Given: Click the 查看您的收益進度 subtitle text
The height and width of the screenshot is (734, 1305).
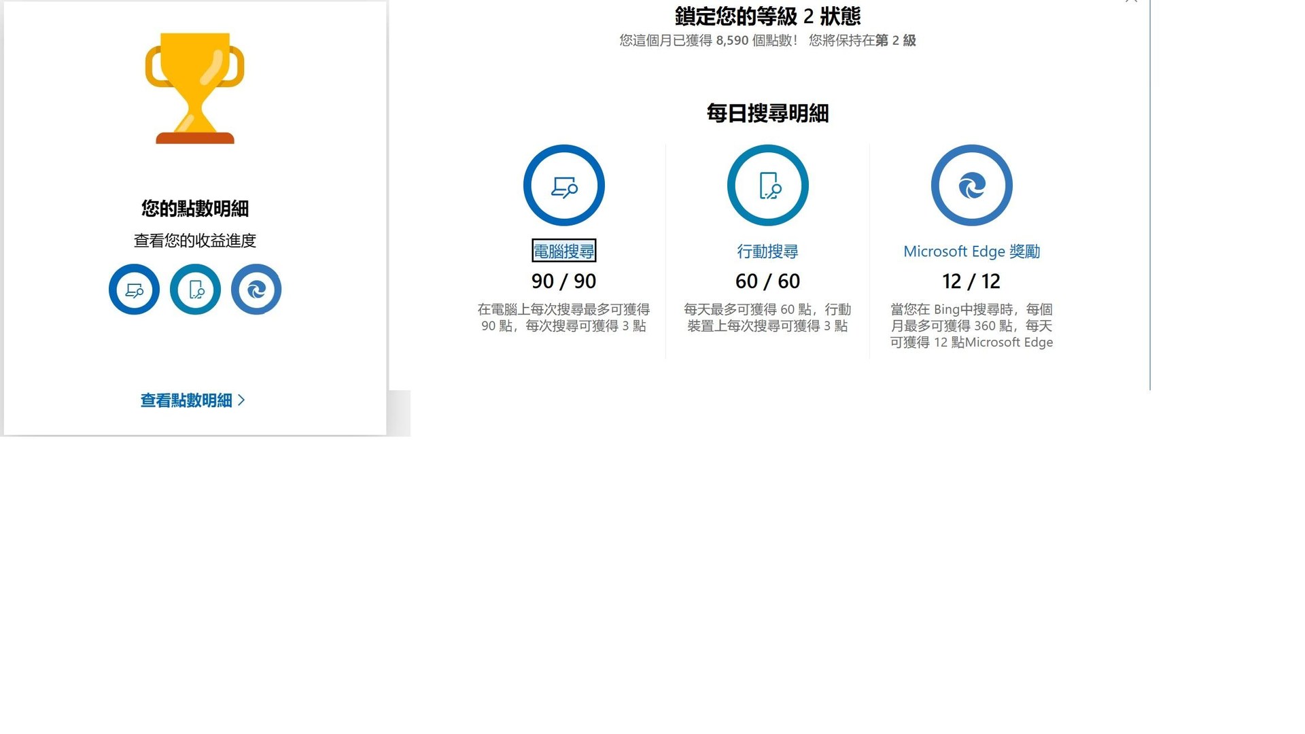Looking at the screenshot, I should pos(195,241).
